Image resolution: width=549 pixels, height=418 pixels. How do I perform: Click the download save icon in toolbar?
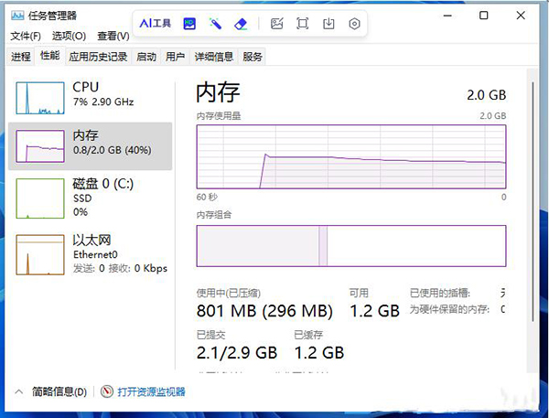click(328, 24)
